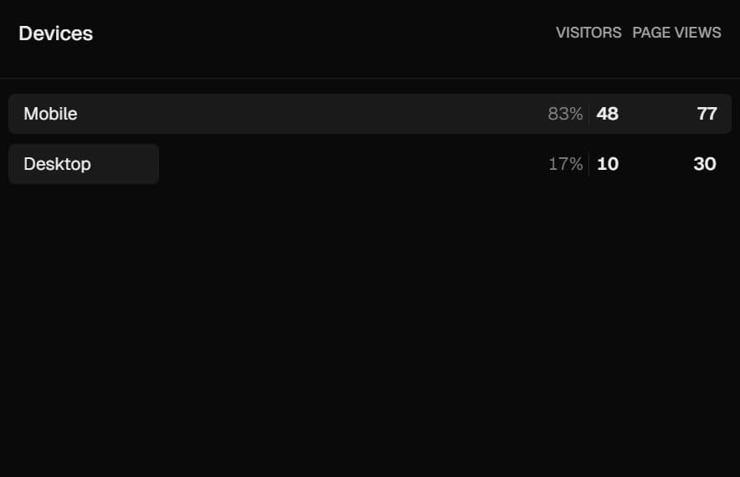This screenshot has height=477, width=740.
Task: Click Desktop's visitor count of 10
Action: [608, 164]
